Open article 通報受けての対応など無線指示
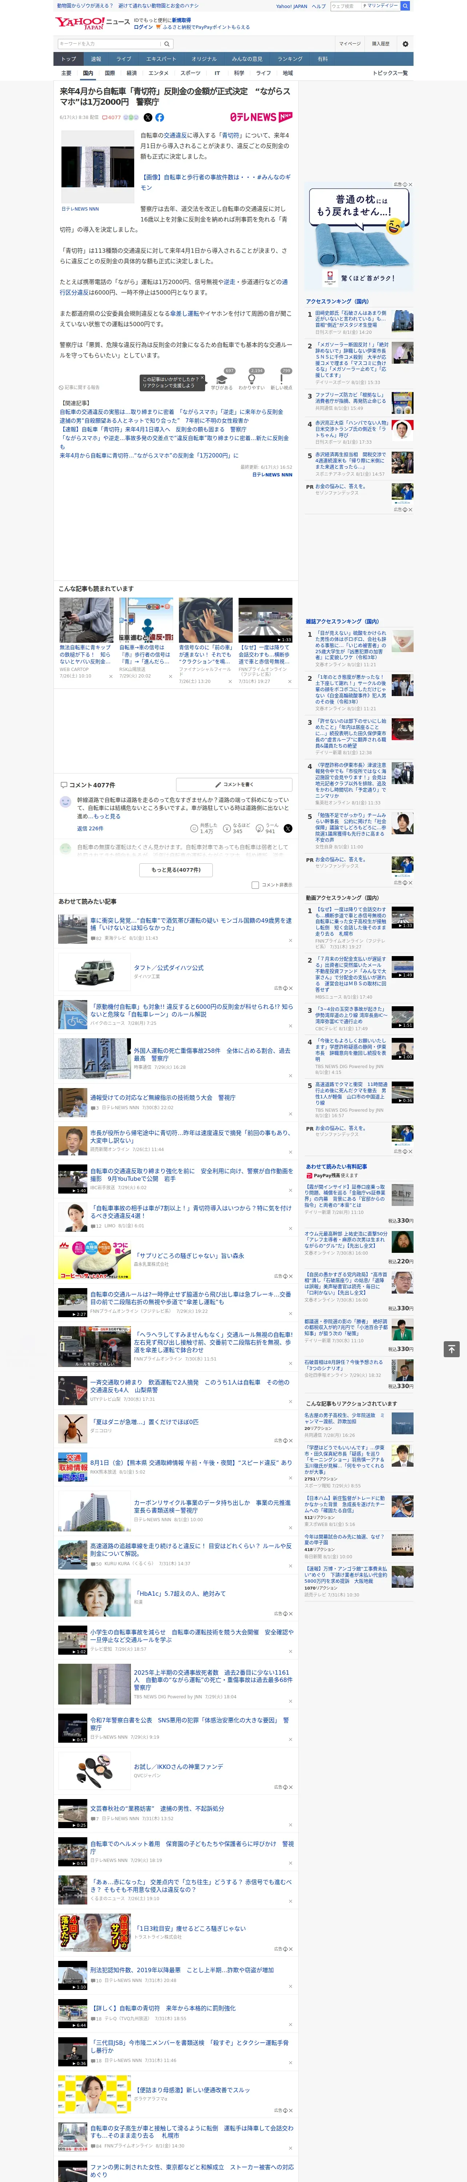The height and width of the screenshot is (2182, 467). click(163, 1098)
